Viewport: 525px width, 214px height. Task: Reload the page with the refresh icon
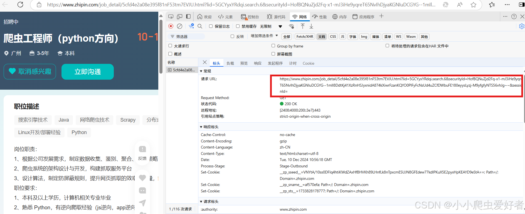[20, 4]
